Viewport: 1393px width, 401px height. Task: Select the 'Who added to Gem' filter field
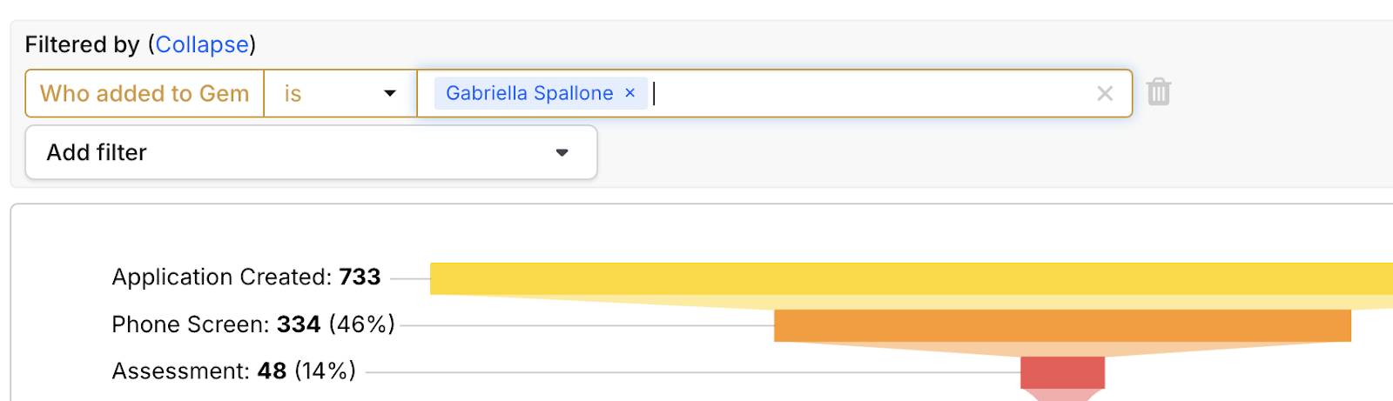145,93
